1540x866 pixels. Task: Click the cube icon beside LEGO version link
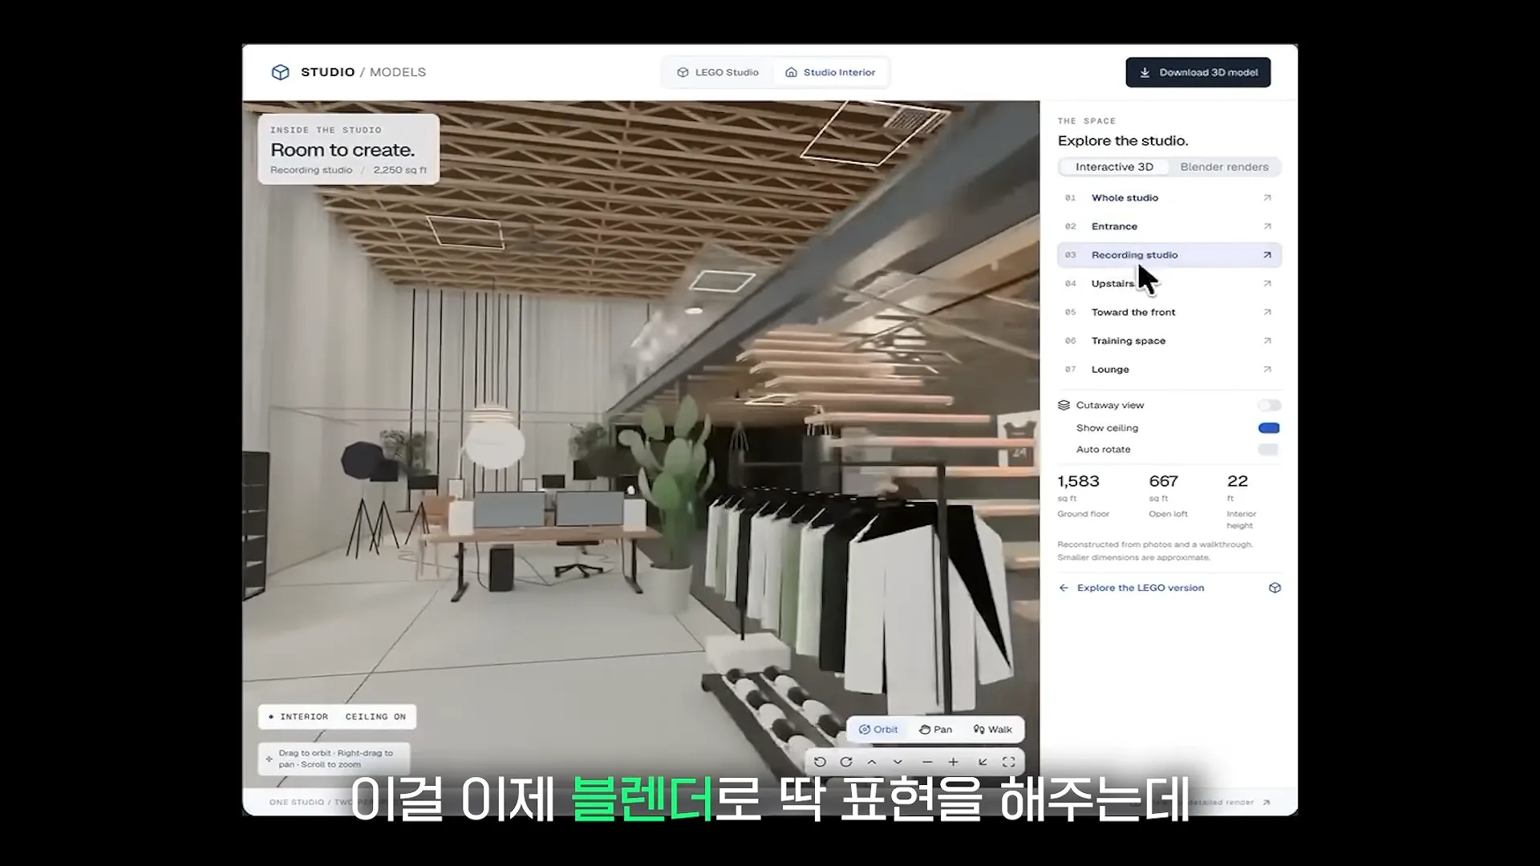(x=1275, y=588)
